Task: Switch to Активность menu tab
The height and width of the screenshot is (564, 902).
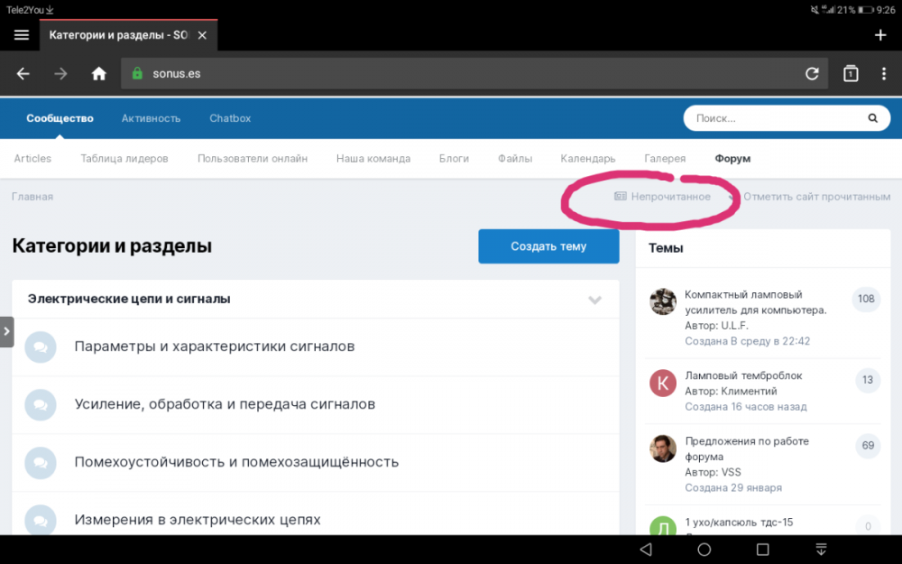Action: [151, 118]
